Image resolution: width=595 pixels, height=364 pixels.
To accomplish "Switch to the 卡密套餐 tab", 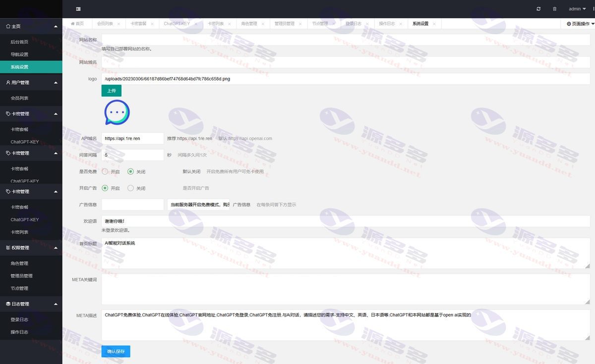I will coord(138,24).
